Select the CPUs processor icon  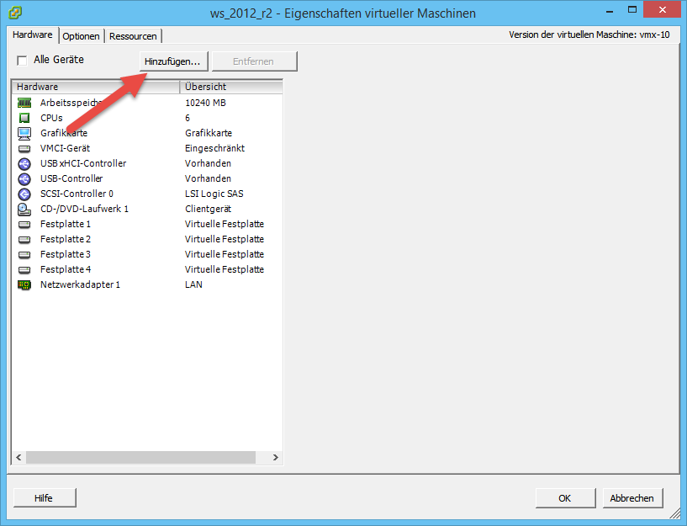point(24,118)
